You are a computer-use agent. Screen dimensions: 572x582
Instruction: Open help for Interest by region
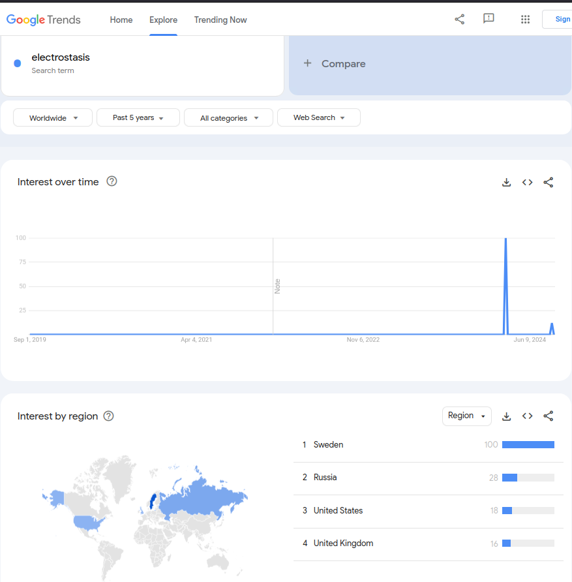[109, 416]
